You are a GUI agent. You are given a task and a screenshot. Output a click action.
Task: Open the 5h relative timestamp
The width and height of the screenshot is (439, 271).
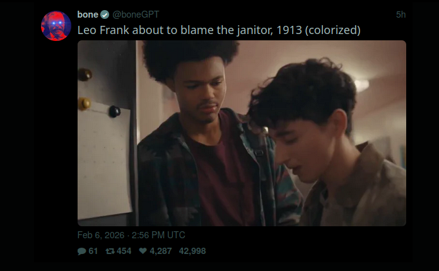coord(401,14)
